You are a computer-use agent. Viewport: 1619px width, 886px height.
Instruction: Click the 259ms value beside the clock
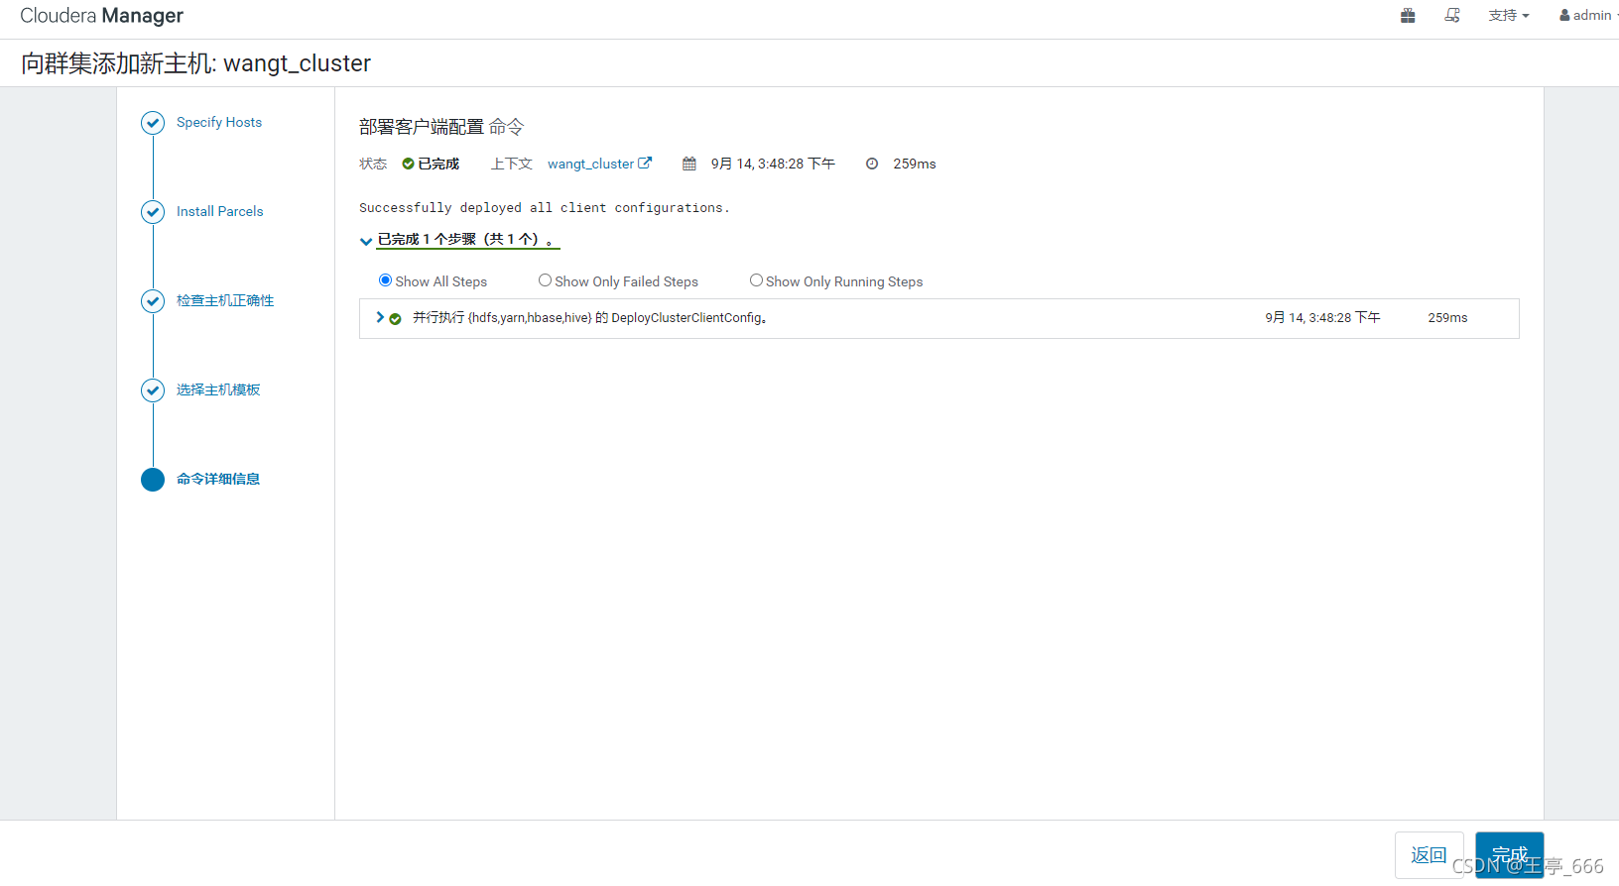[x=915, y=165]
